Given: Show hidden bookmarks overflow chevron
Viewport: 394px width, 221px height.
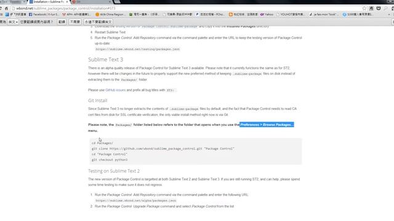Looking at the screenshot, I should coord(389,15).
